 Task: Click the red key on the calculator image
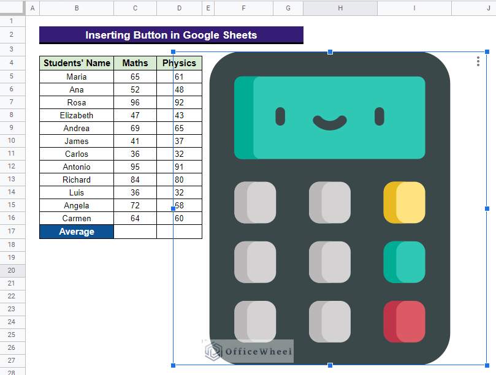click(404, 322)
